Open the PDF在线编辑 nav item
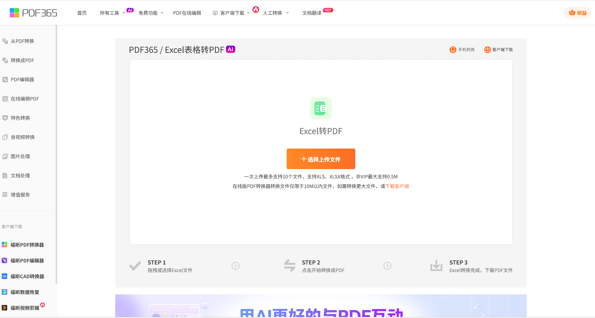This screenshot has width=595, height=318. pyautogui.click(x=187, y=13)
